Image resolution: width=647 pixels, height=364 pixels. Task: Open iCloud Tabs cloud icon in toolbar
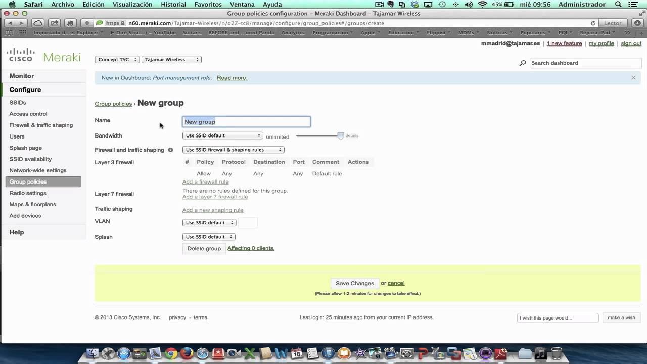click(38, 23)
